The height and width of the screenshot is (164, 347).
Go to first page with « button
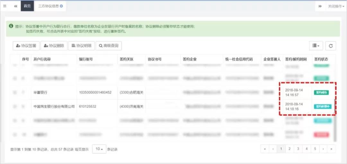265,149
